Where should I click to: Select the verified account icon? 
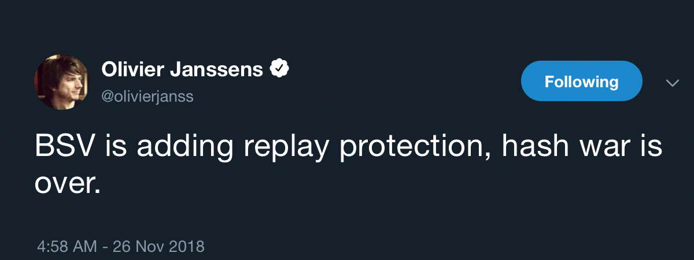280,70
